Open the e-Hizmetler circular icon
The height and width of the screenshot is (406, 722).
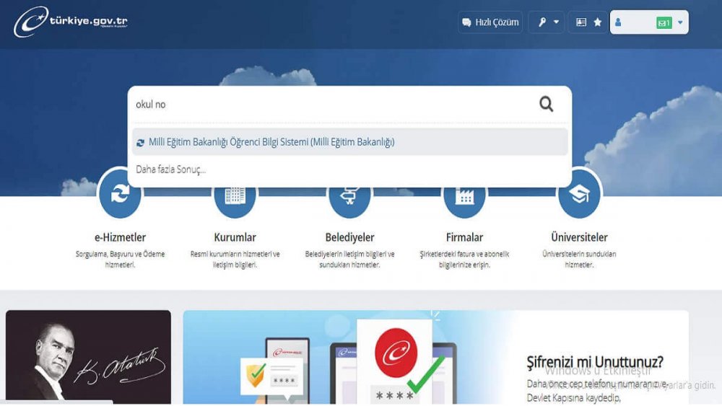[x=120, y=193]
